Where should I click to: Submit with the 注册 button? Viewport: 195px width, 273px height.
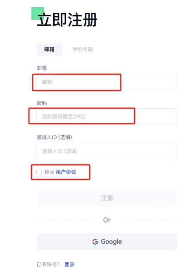(x=107, y=198)
